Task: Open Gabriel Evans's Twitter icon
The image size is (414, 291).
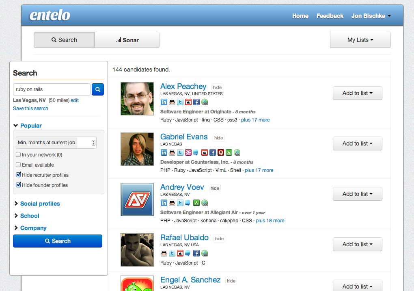Action: click(x=180, y=152)
